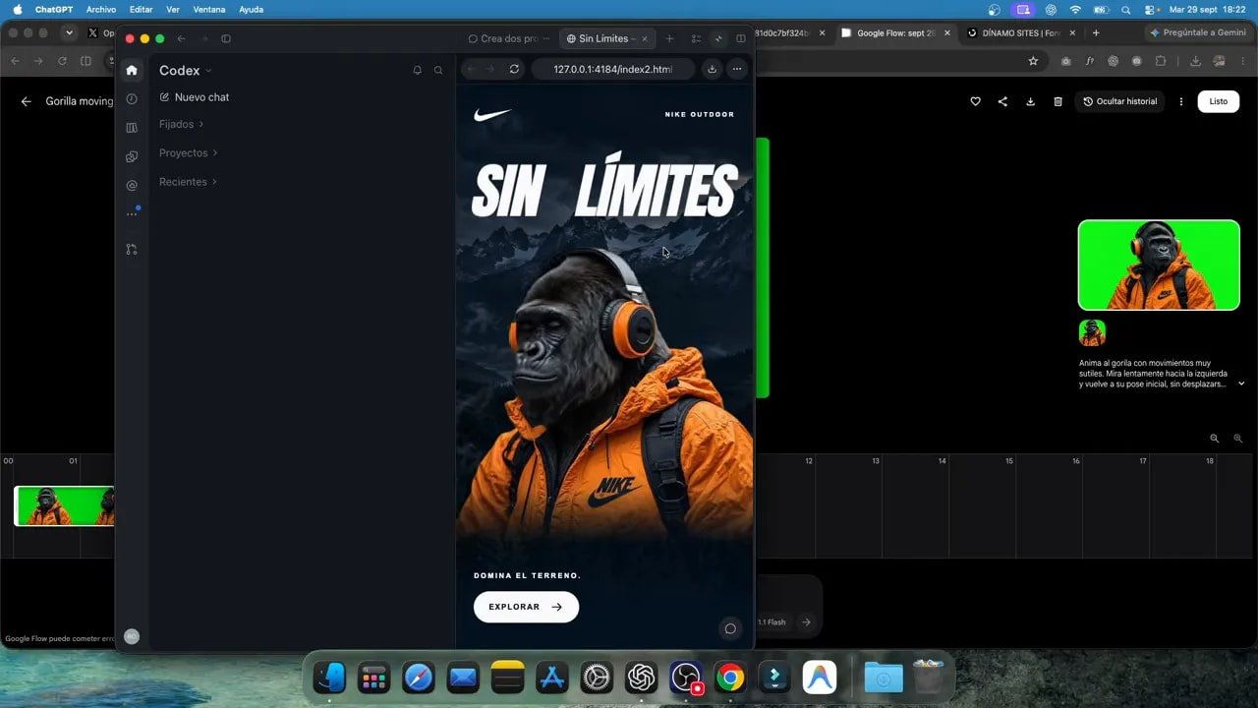This screenshot has height=708, width=1258.
Task: Switch to the DÍNAMO SITES Chrome tab
Action: click(x=1020, y=32)
